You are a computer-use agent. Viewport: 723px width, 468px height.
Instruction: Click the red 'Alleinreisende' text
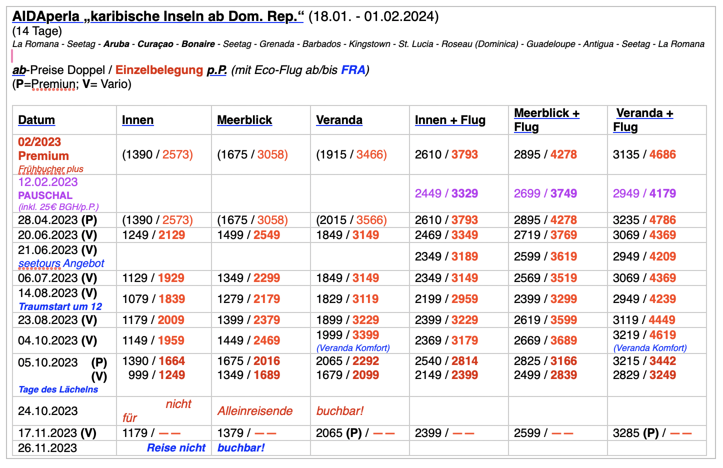pyautogui.click(x=255, y=411)
